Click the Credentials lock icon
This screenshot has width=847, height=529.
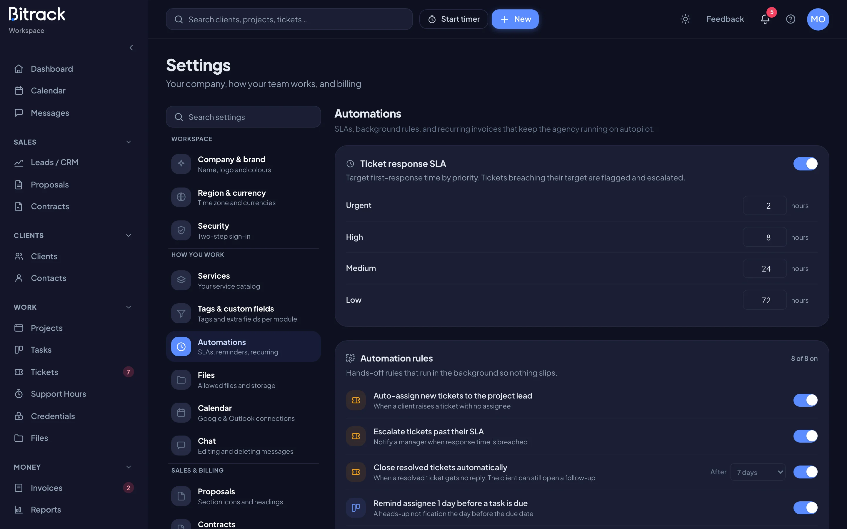click(x=19, y=416)
